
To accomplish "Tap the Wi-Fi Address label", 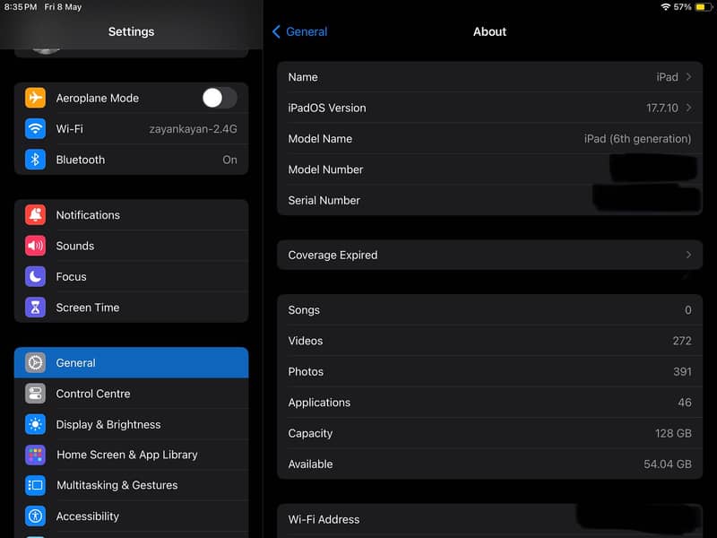I will coord(324,519).
